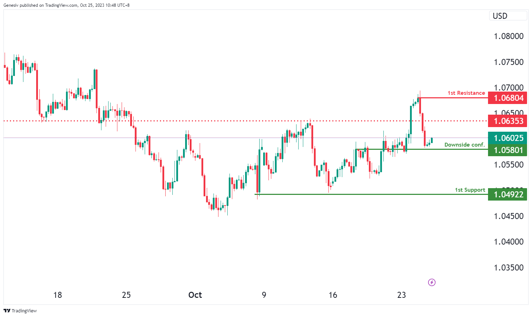This screenshot has width=532, height=317.
Task: Click the "Downside conf." text label
Action: [x=464, y=145]
